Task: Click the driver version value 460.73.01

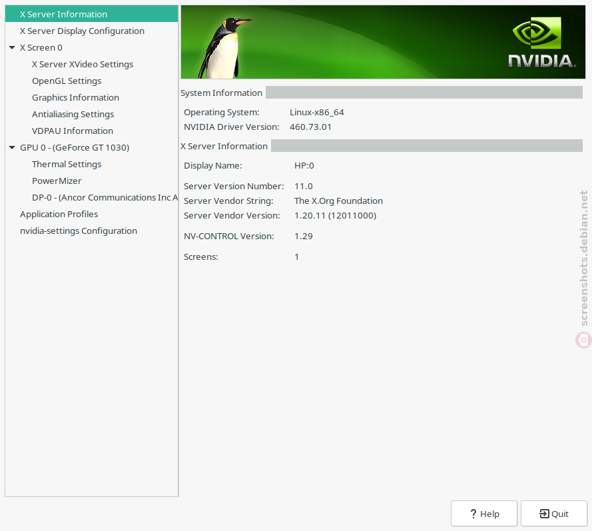Action: tap(310, 127)
